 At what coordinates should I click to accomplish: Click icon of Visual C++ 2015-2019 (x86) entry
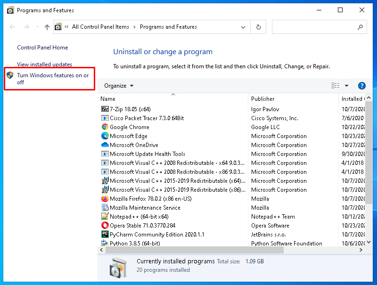click(x=105, y=189)
